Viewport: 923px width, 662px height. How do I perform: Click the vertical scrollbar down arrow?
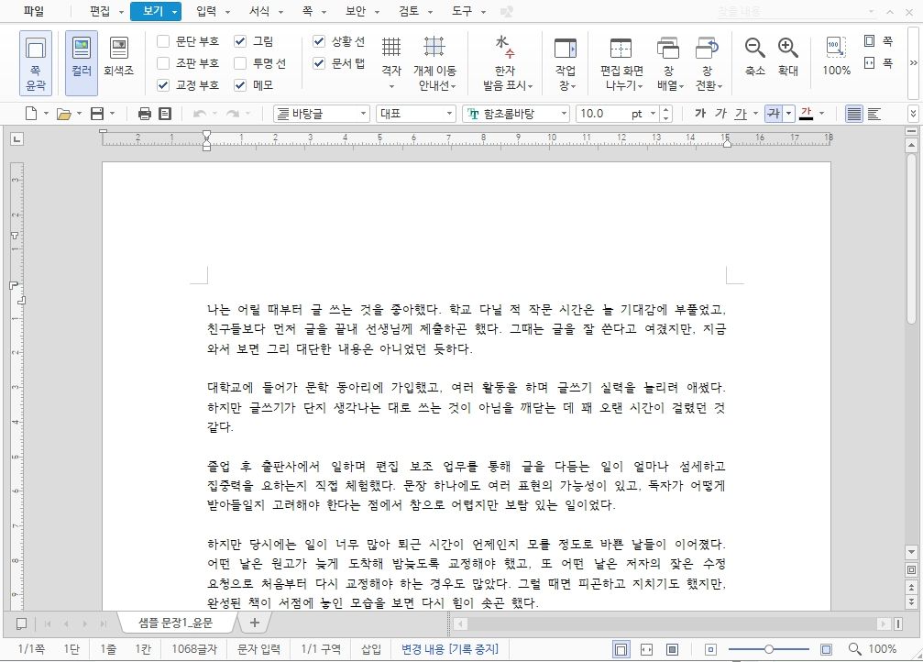click(x=911, y=552)
